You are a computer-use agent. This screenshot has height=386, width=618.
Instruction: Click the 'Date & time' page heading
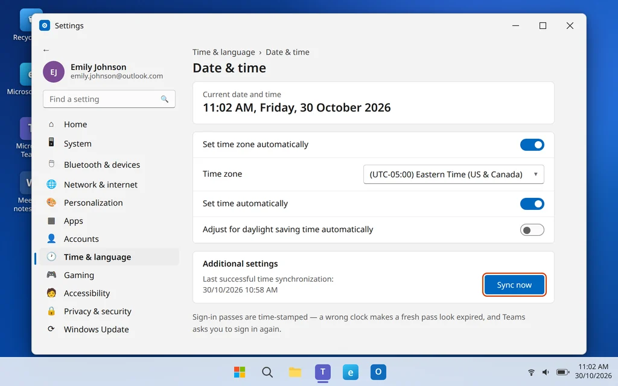coord(229,68)
